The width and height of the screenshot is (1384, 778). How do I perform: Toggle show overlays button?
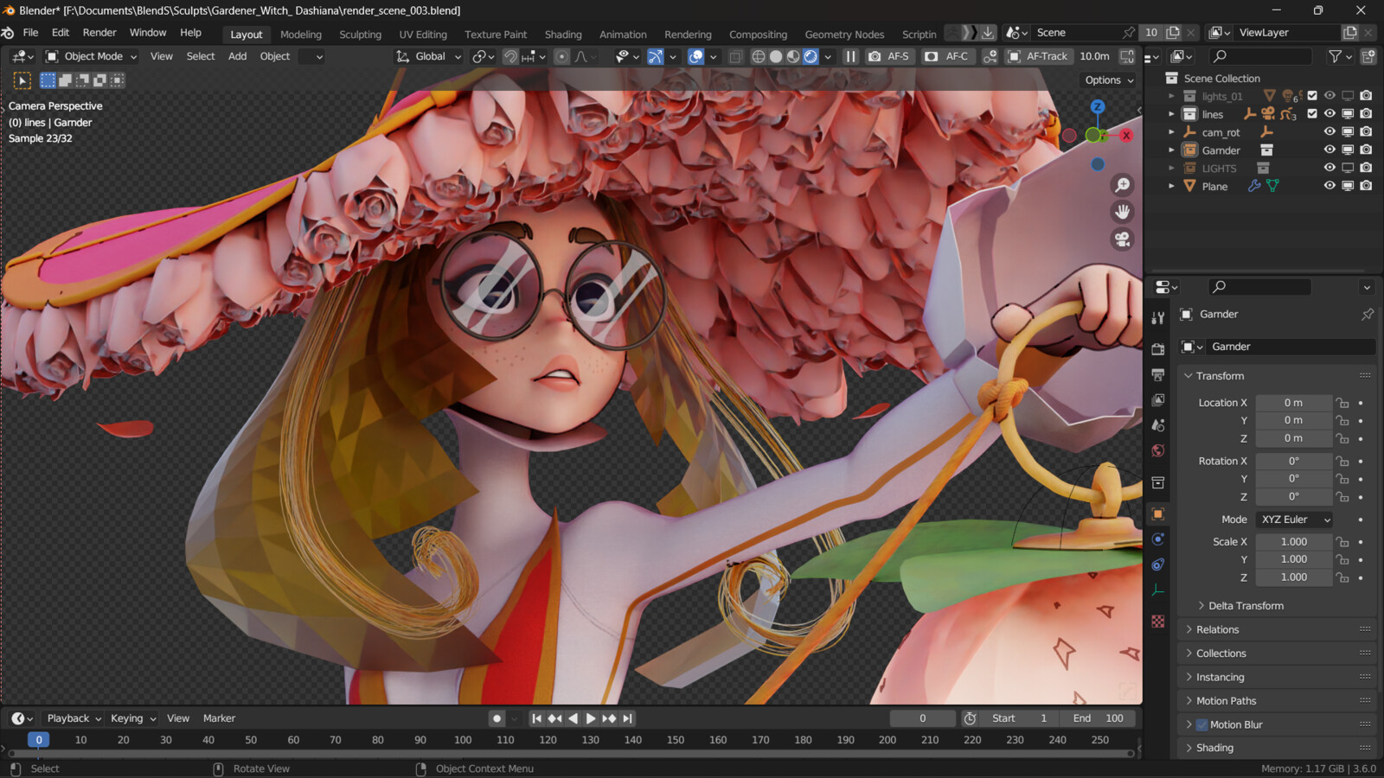pyautogui.click(x=695, y=56)
